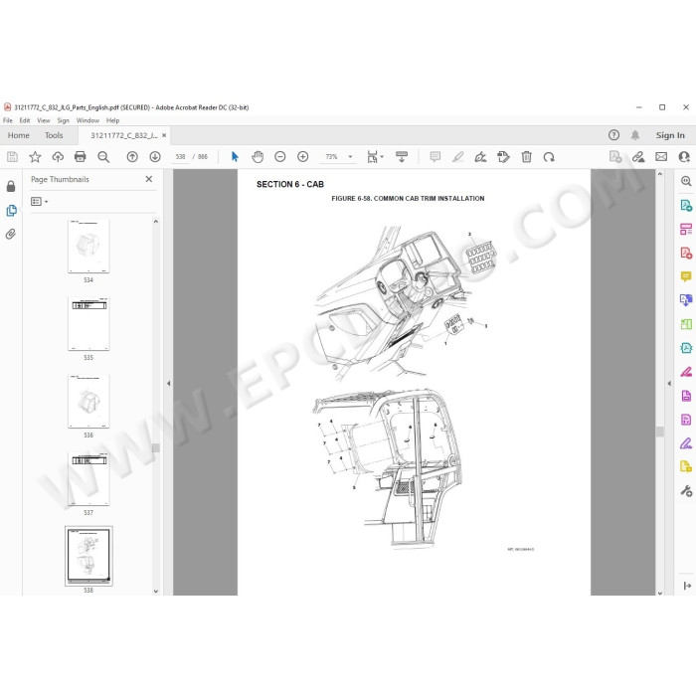Click the delete trash icon

[526, 157]
